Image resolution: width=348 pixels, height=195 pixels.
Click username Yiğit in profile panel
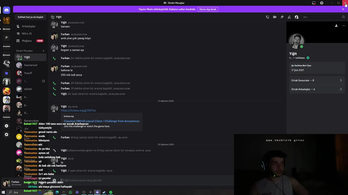coord(293,54)
